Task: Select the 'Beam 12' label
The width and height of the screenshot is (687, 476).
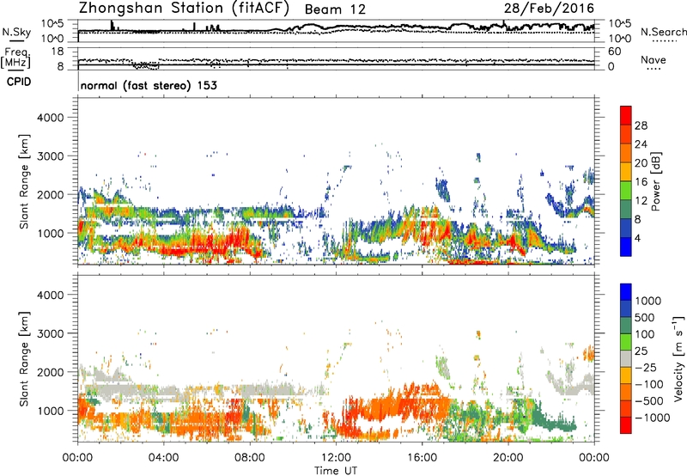Action: point(335,9)
